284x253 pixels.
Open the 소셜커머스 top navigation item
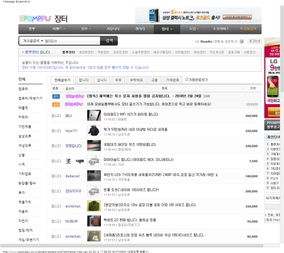coord(221,29)
